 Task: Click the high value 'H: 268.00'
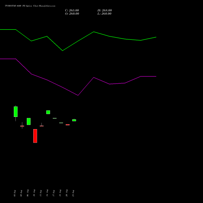pos(105,11)
